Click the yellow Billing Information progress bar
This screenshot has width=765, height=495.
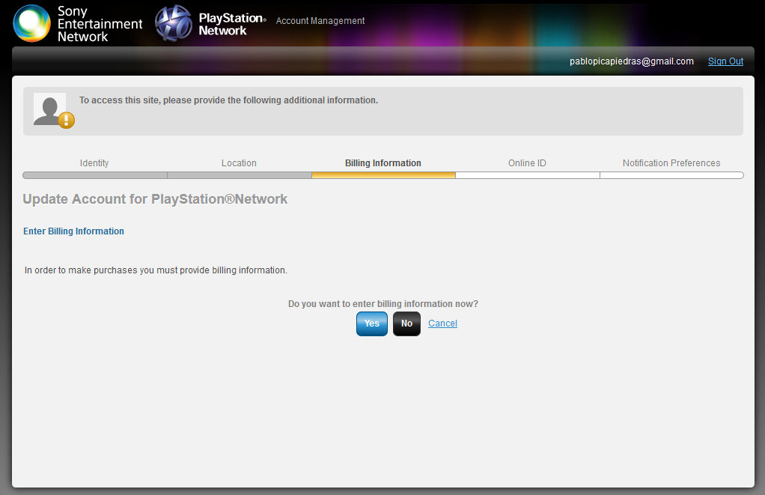coord(383,174)
